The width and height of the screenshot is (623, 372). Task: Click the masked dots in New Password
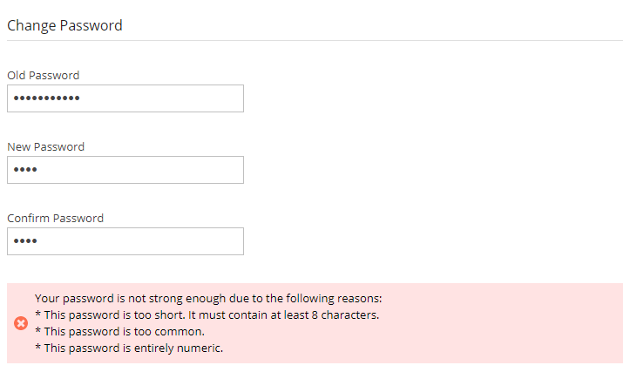pos(25,170)
